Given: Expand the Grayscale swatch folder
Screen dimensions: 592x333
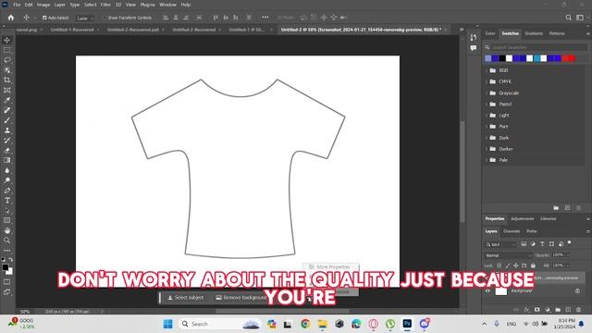Looking at the screenshot, I should pyautogui.click(x=487, y=92).
